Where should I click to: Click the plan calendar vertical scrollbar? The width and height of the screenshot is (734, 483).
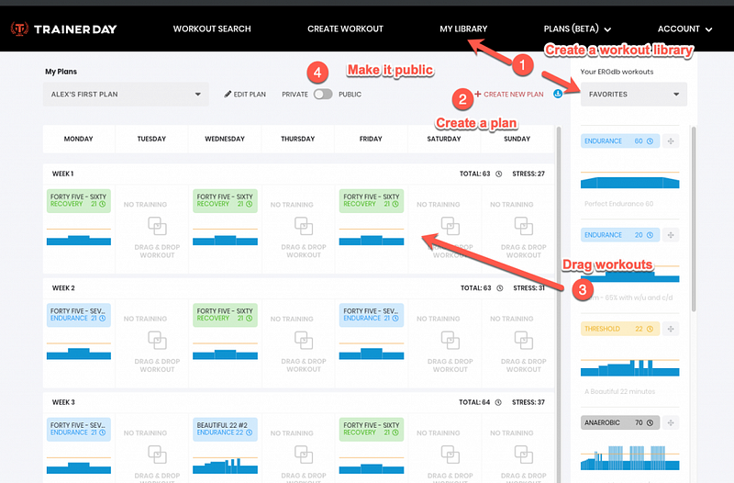[x=558, y=305]
